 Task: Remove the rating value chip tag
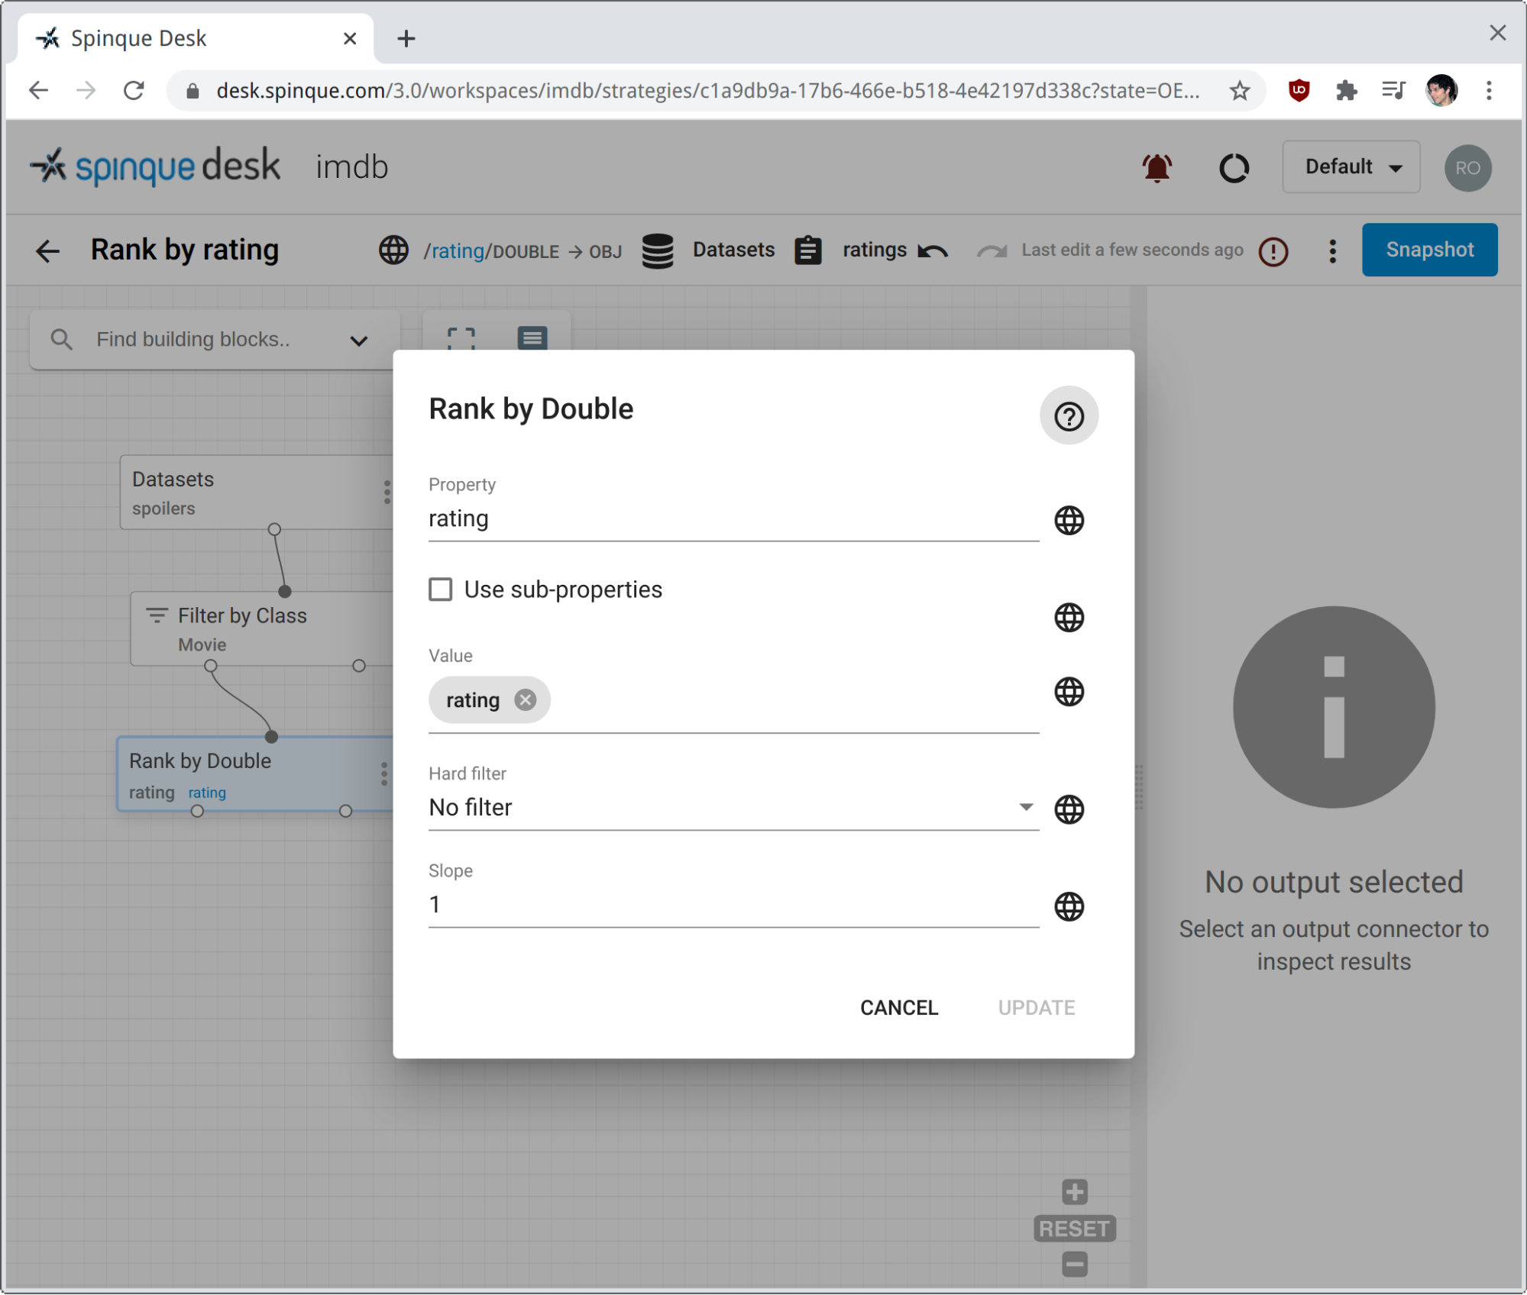[x=527, y=700]
